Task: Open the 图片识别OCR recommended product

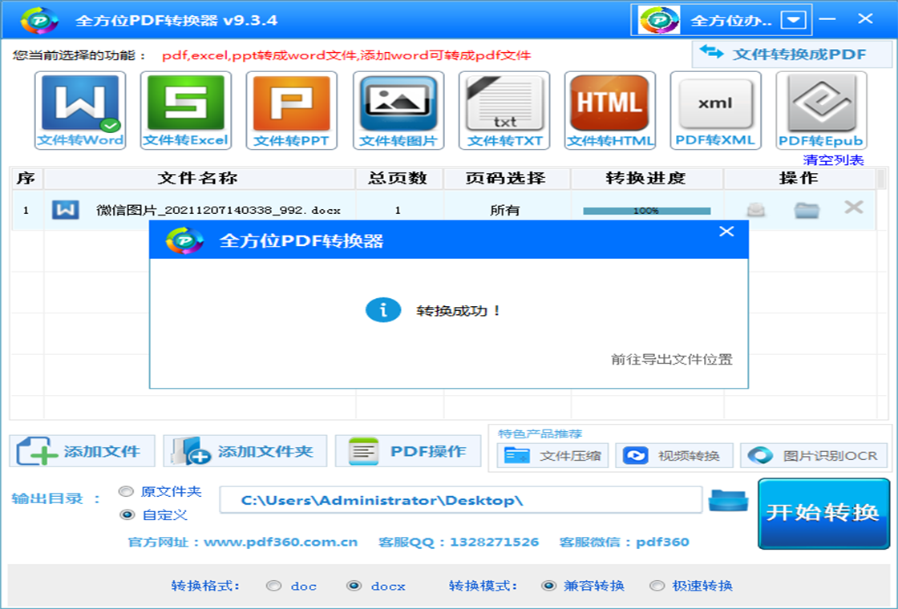Action: click(x=814, y=456)
